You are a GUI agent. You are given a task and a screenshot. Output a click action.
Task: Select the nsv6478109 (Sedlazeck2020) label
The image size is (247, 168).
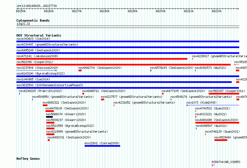67,108
